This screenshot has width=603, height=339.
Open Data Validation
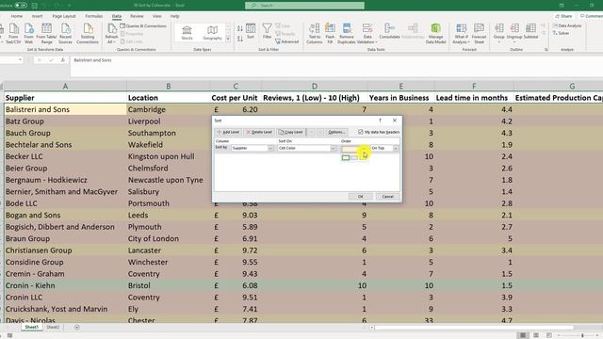click(x=367, y=33)
